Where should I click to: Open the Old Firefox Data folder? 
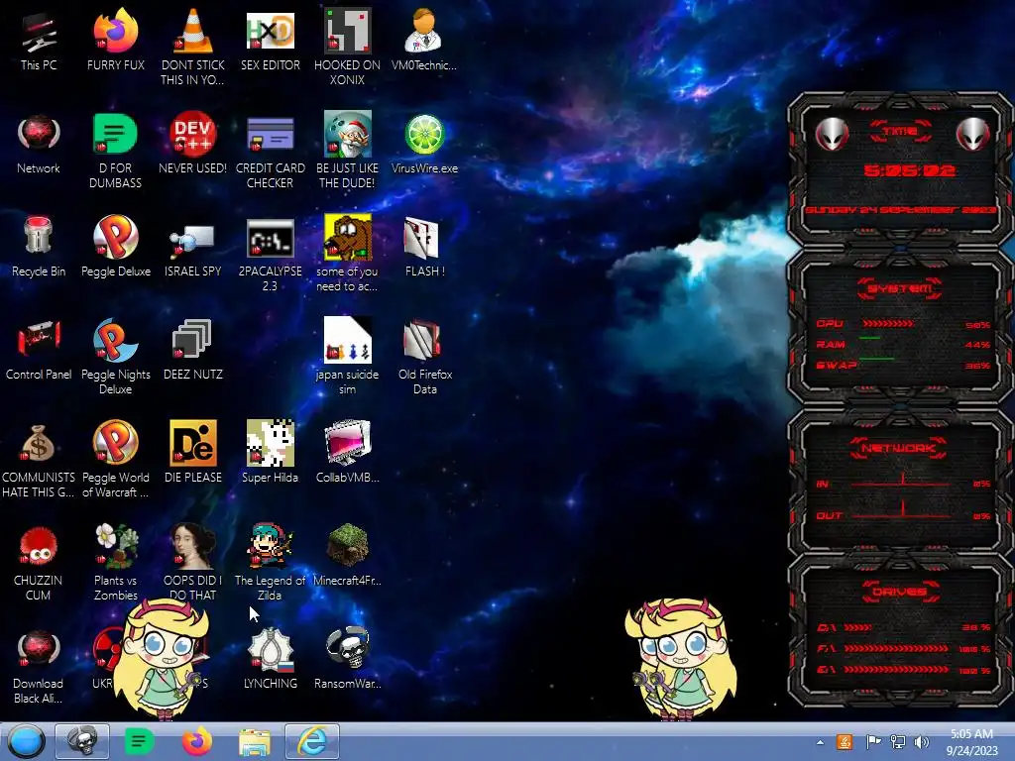pyautogui.click(x=424, y=357)
